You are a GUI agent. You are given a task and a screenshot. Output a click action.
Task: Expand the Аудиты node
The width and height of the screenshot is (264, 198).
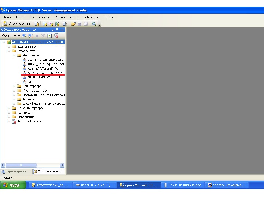(14, 99)
